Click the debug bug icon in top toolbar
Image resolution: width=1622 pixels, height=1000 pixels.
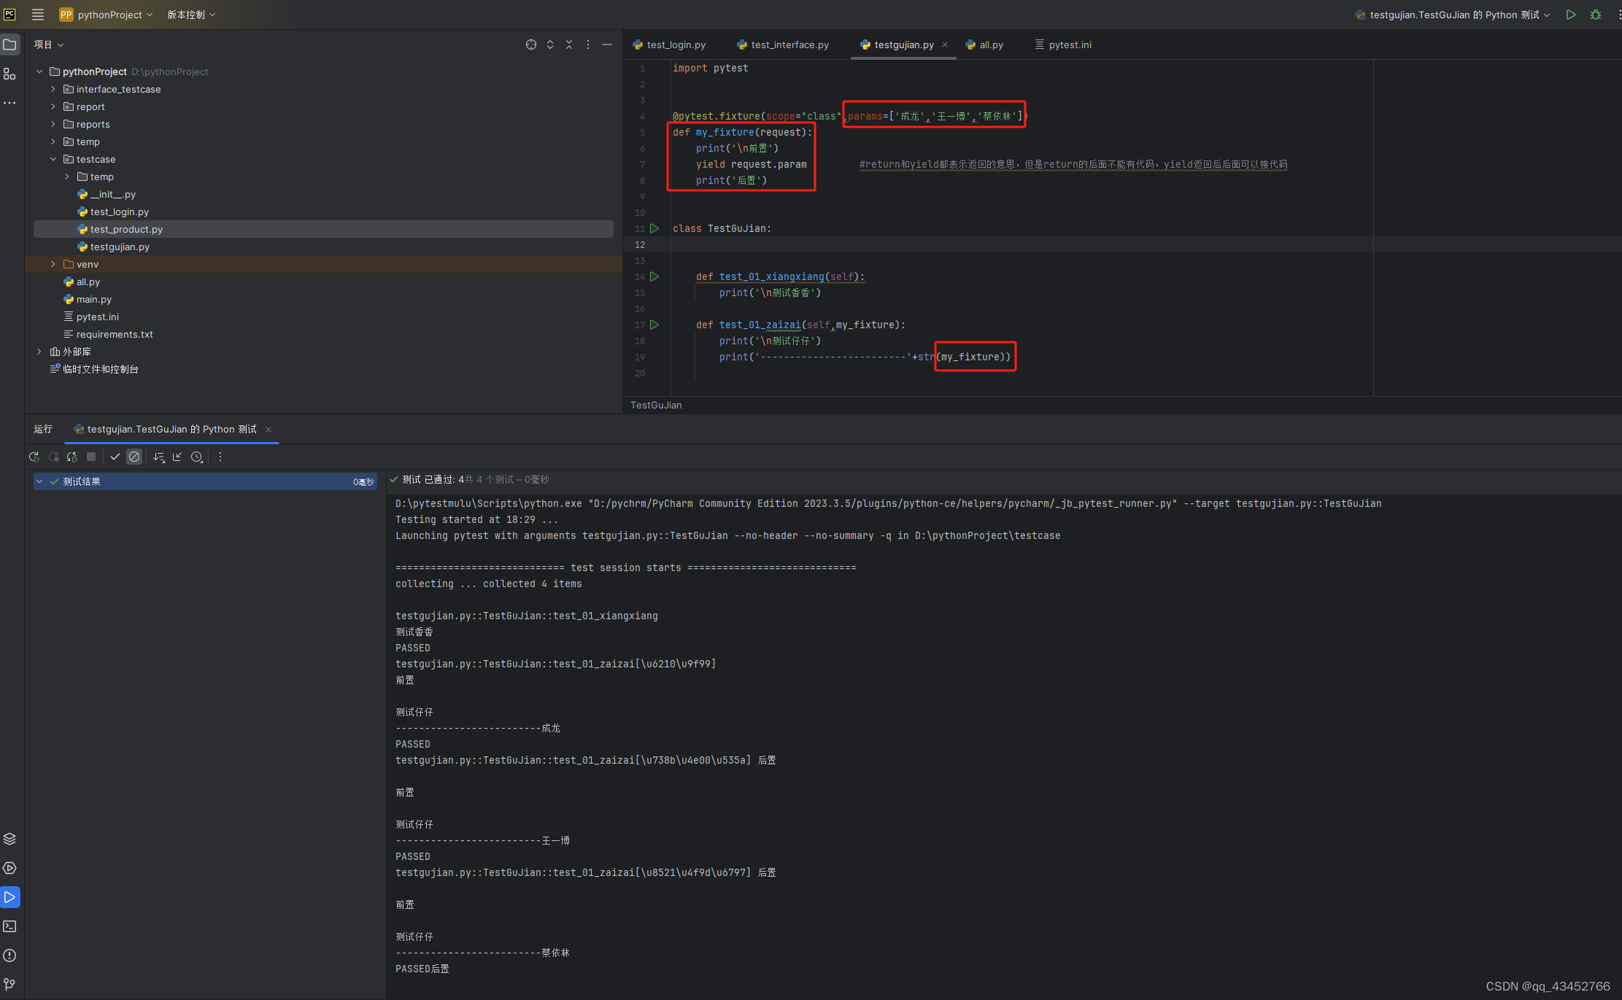1596,15
